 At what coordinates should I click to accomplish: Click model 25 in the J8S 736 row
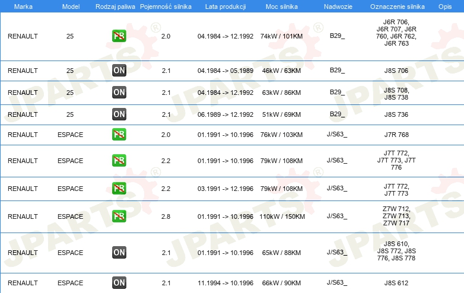point(70,114)
